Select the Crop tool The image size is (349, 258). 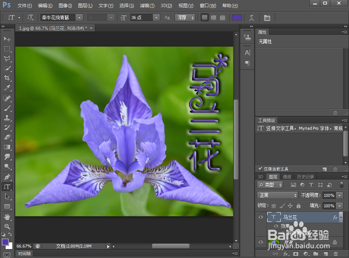[7, 78]
